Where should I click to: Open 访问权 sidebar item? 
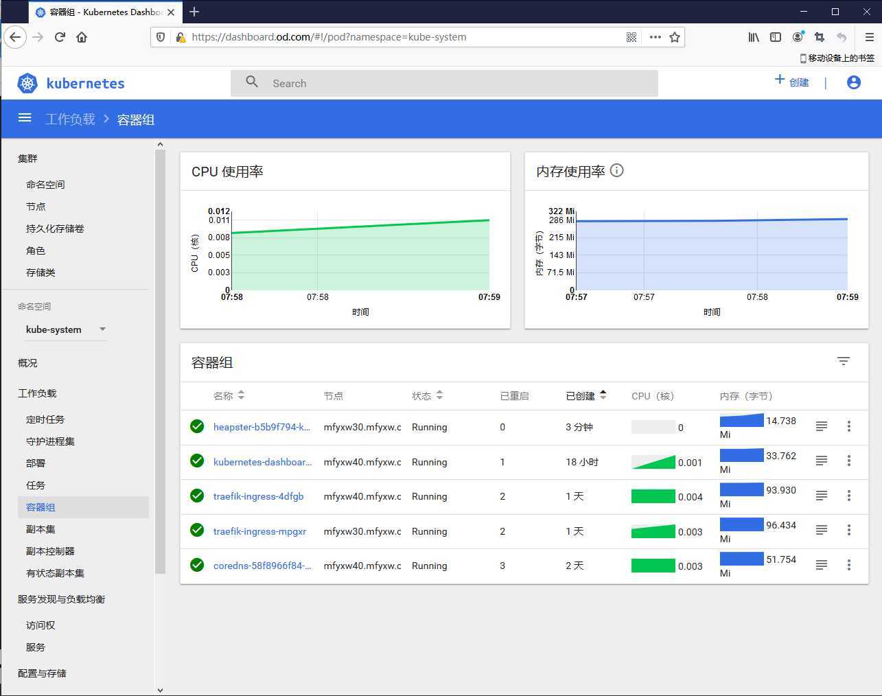(40, 625)
